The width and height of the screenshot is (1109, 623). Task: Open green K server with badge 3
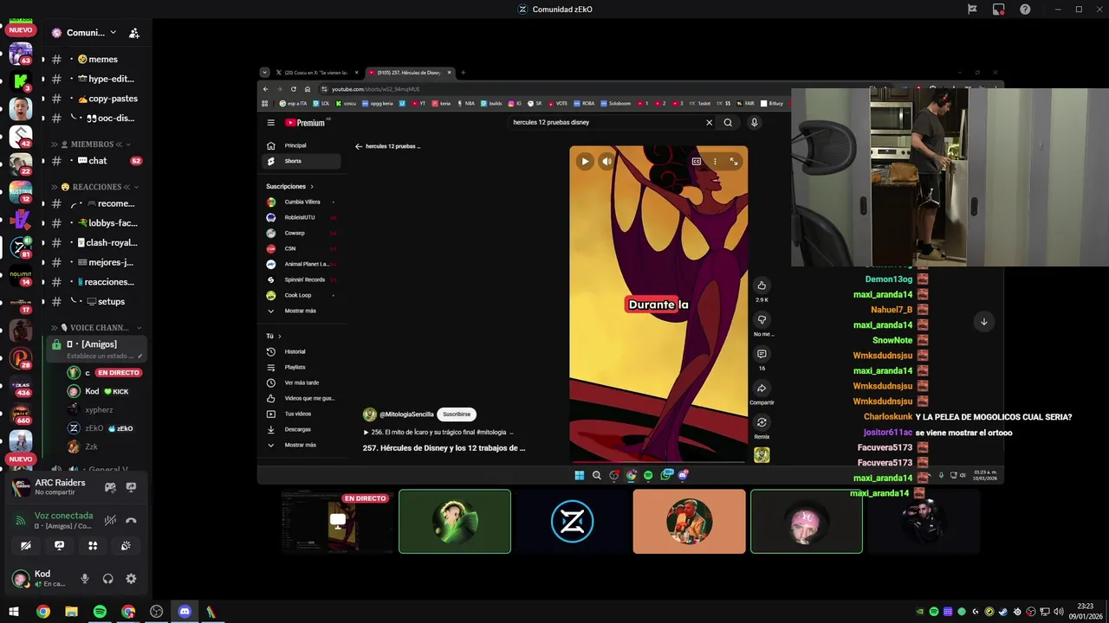click(21, 82)
